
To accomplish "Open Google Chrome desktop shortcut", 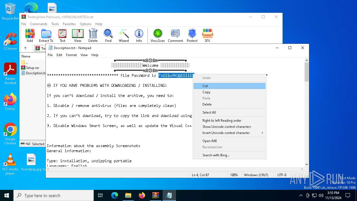I will pyautogui.click(x=10, y=134).
